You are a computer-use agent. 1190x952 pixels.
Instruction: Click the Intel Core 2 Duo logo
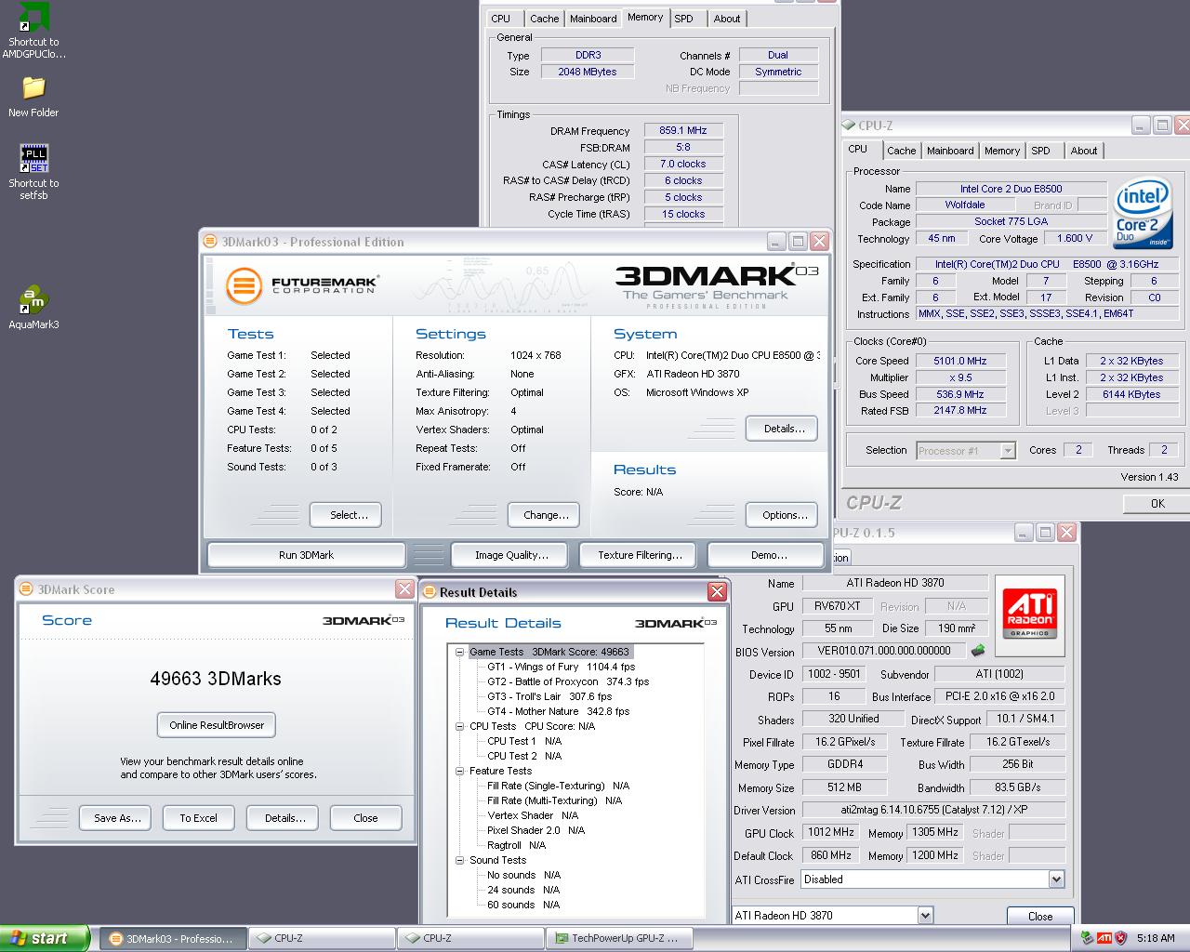click(x=1143, y=212)
